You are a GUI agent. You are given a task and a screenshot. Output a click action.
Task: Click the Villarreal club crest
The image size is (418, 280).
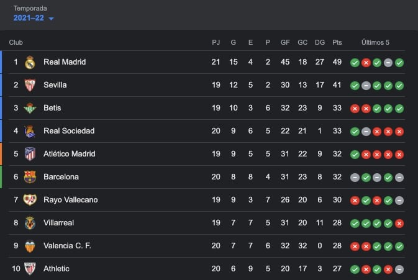tap(29, 223)
